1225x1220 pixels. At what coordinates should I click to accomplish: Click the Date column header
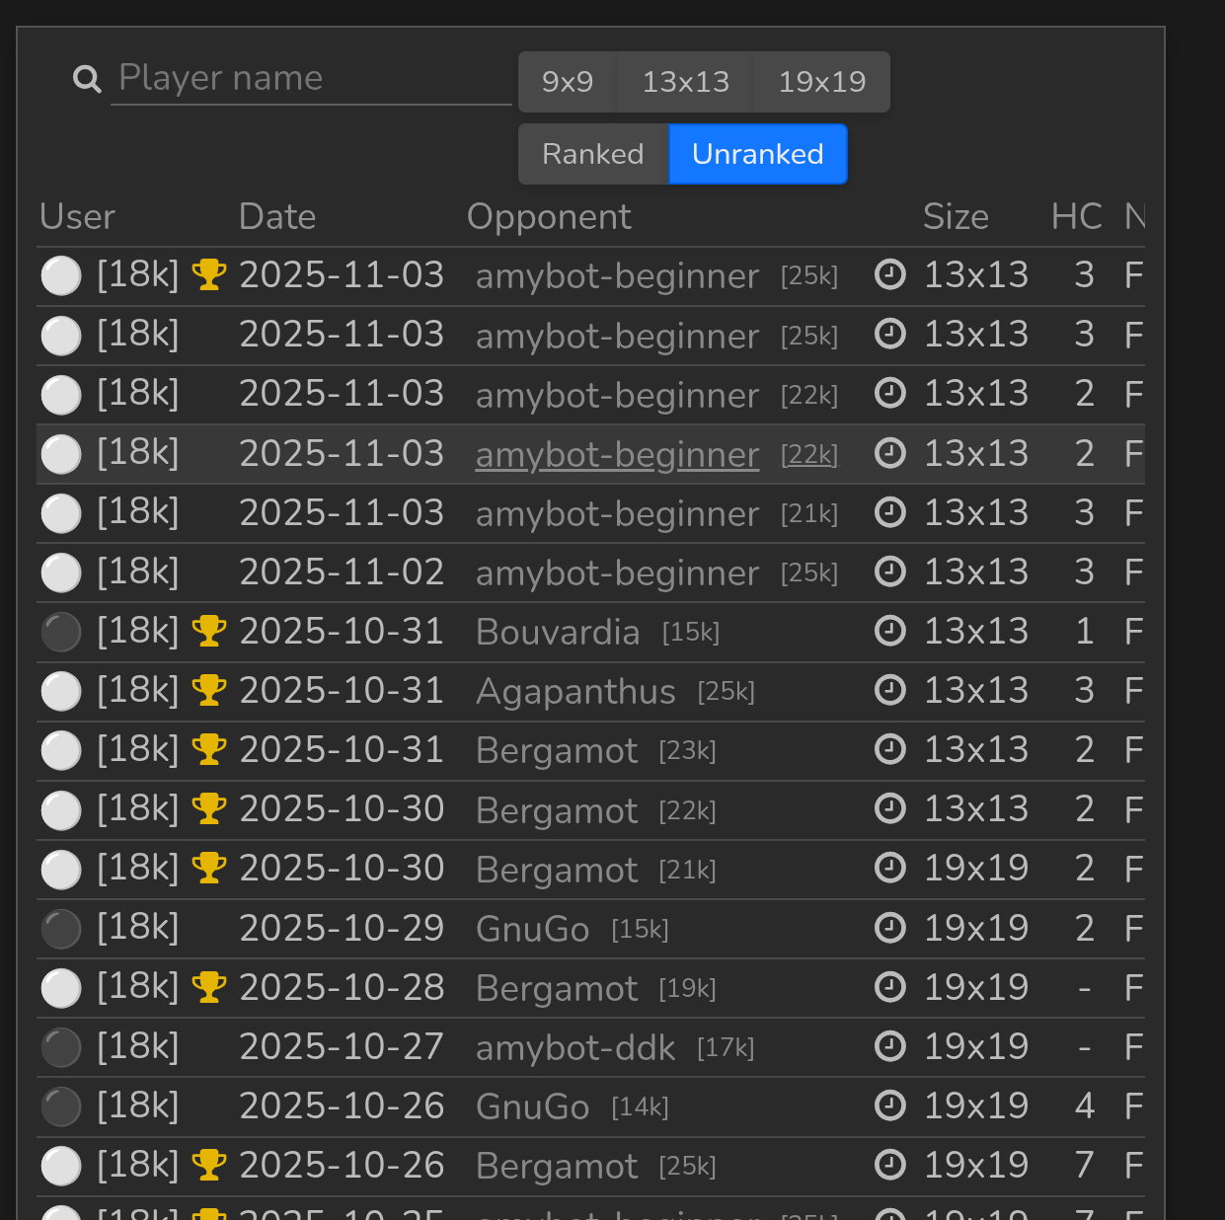coord(277,217)
